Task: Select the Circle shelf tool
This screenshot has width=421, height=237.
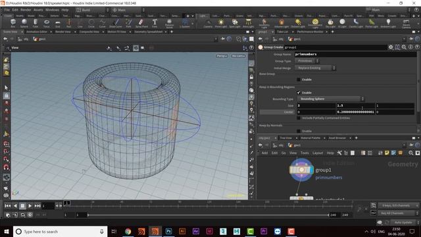Action: pos(91,23)
